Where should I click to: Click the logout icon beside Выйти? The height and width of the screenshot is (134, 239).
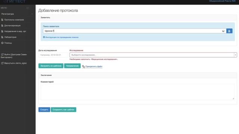[2, 54]
